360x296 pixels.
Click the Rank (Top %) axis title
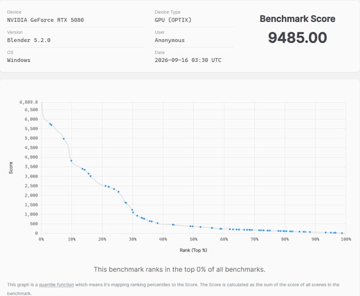[x=193, y=250]
